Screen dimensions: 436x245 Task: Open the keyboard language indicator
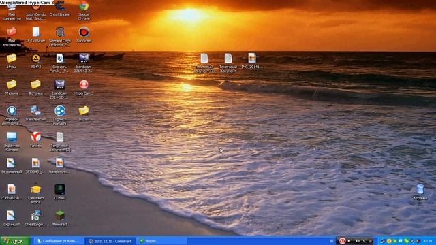[x=332, y=241]
